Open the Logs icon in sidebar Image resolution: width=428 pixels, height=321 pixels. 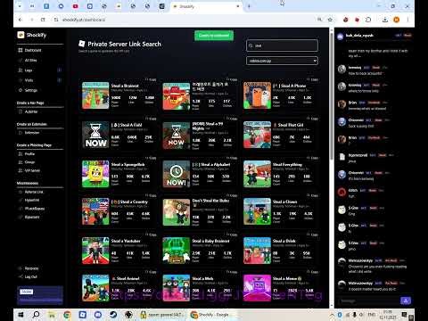21,70
